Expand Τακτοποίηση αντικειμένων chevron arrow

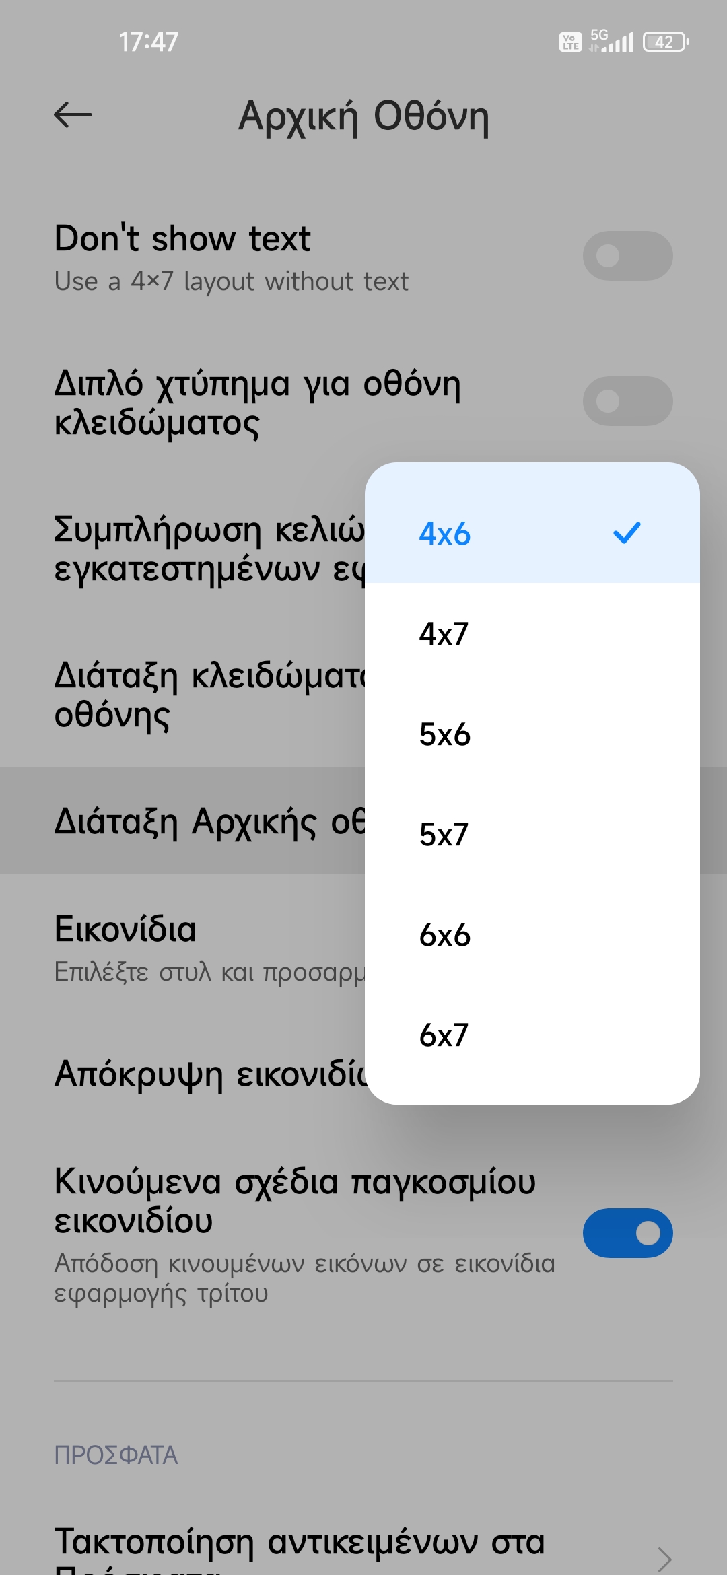click(664, 1558)
